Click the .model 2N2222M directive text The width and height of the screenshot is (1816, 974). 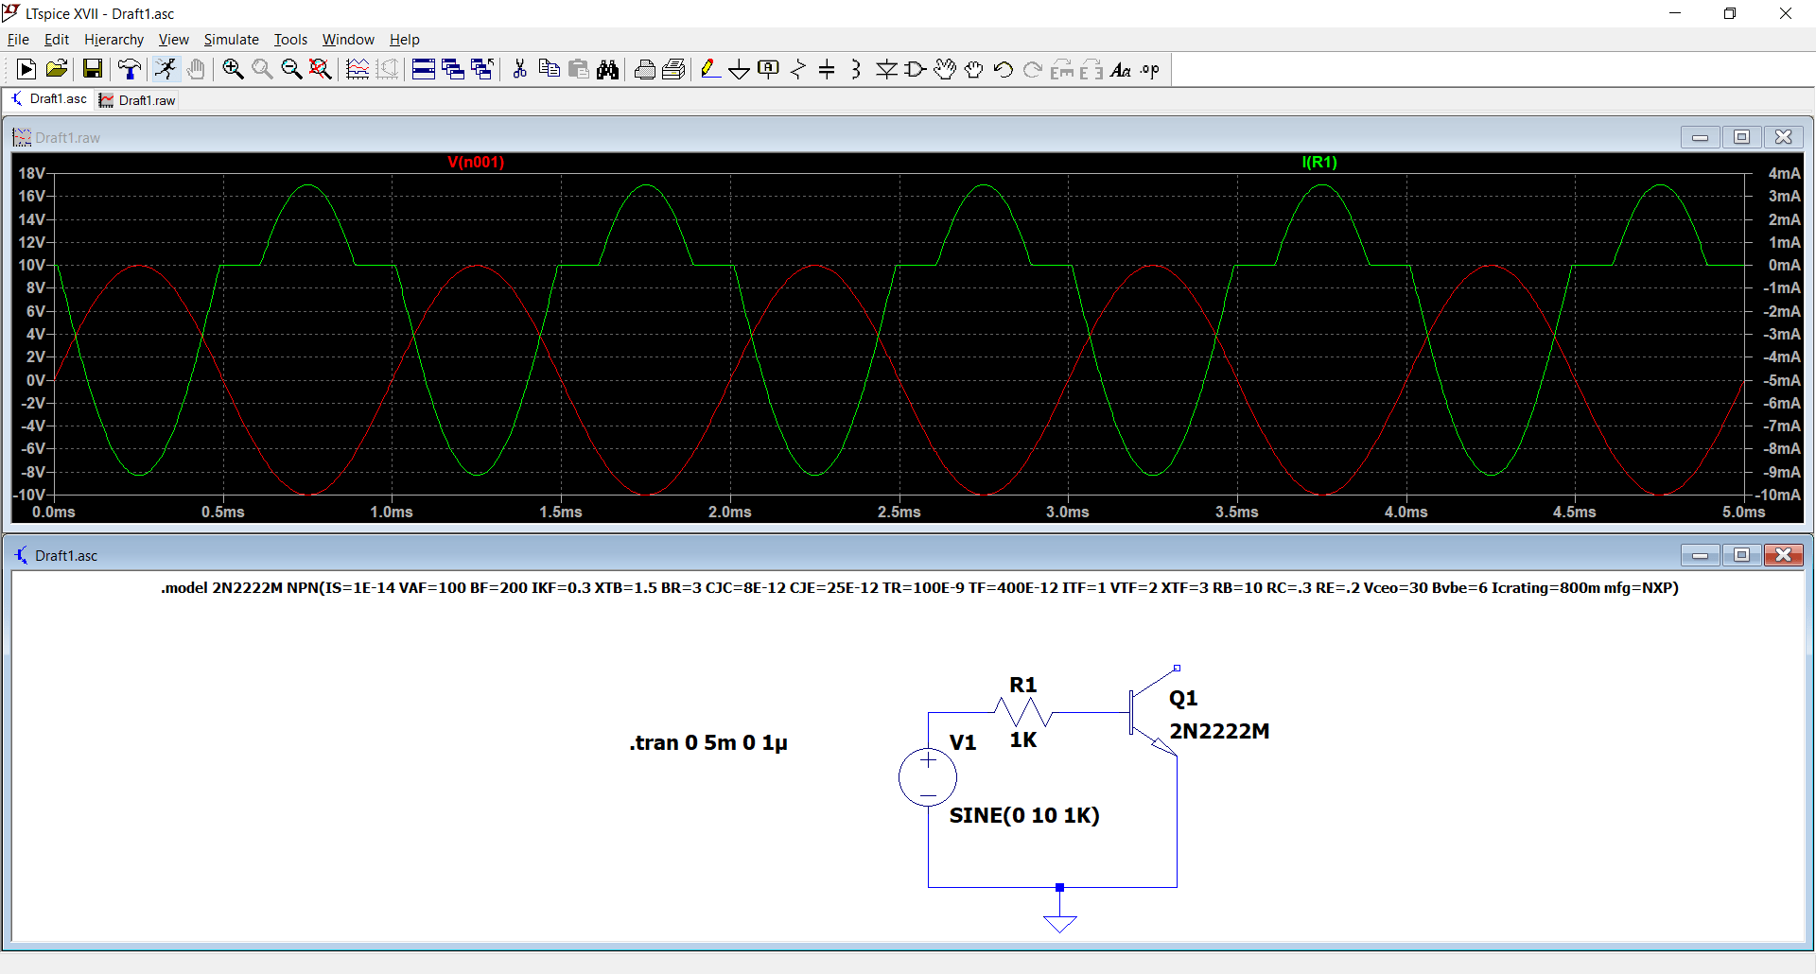[x=919, y=588]
